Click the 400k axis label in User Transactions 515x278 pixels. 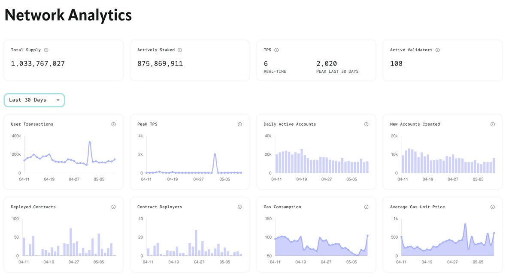(x=16, y=136)
